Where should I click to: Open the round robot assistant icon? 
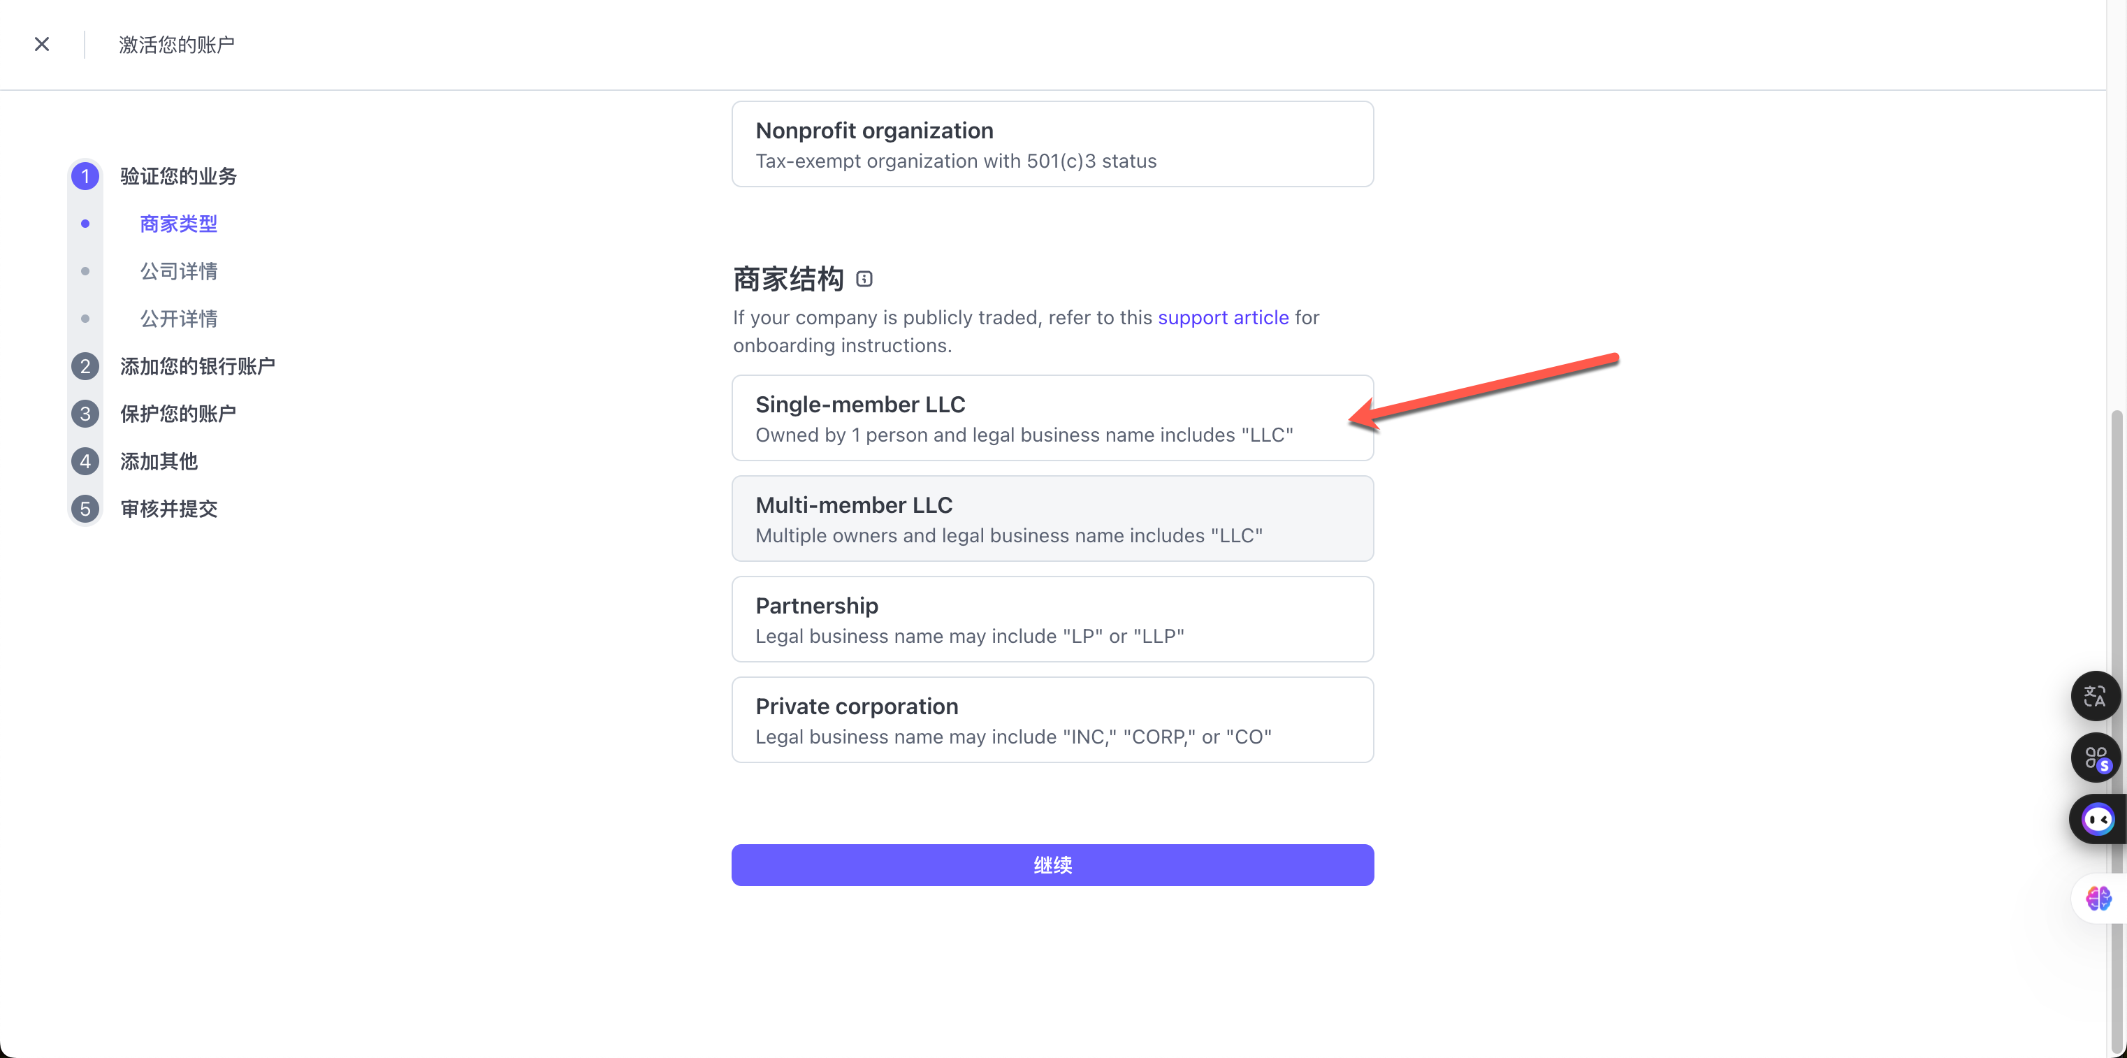2096,819
